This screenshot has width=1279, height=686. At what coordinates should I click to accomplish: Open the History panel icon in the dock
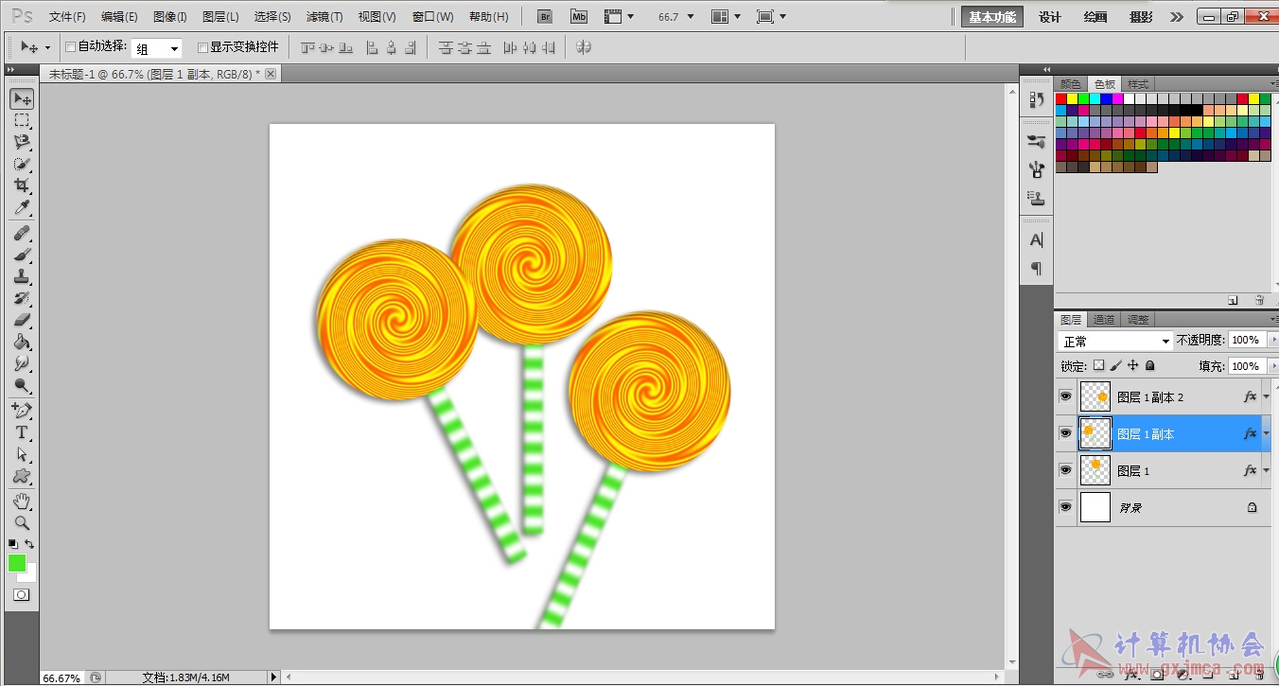pyautogui.click(x=1036, y=99)
